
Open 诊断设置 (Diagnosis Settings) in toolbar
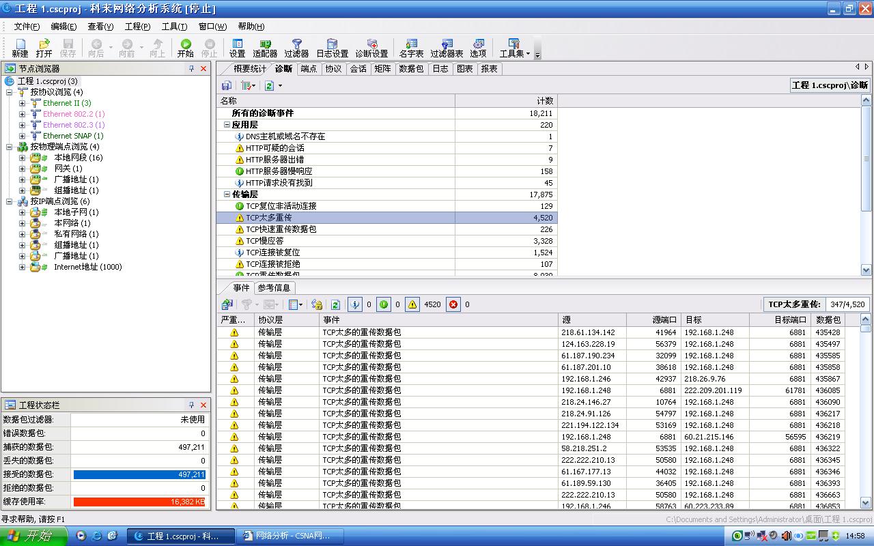[x=371, y=48]
